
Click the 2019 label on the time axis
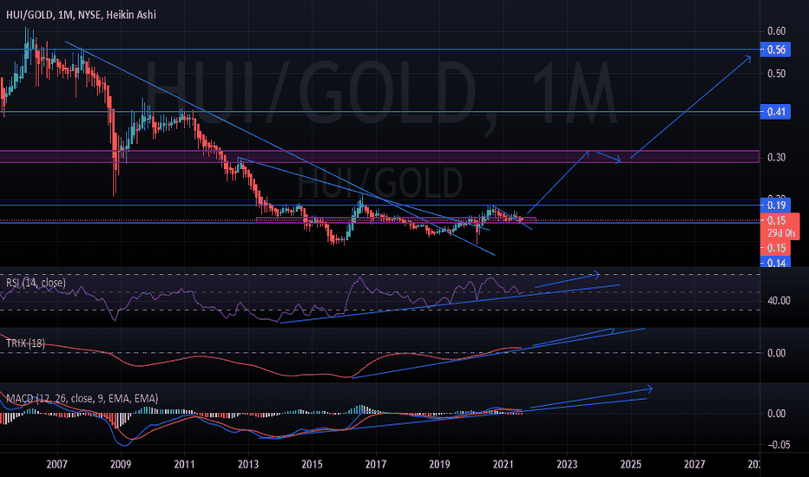439,464
